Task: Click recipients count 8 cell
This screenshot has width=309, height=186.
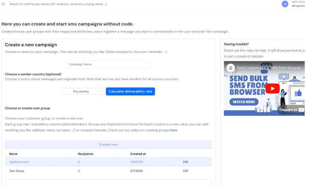Action: coord(79,162)
